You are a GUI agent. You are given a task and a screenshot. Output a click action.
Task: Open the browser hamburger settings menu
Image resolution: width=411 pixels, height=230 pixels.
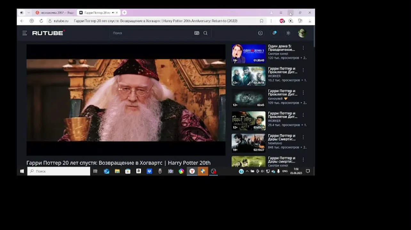[x=281, y=13]
